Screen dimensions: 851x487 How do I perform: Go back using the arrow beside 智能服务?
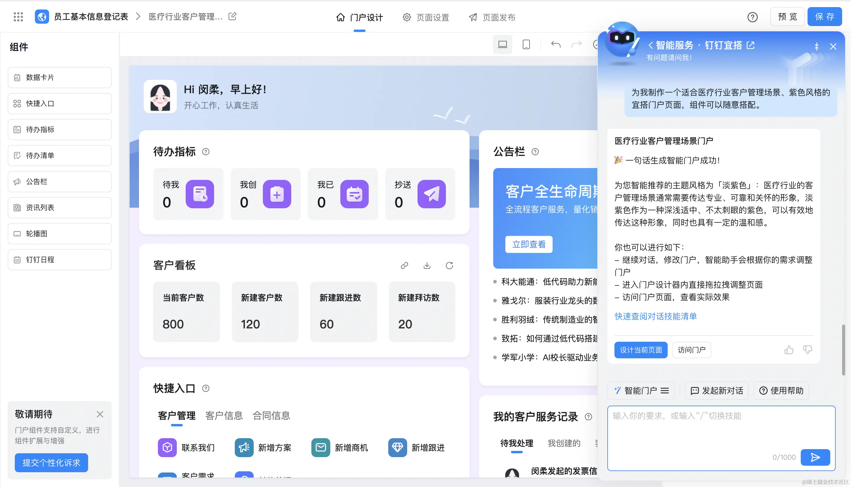coord(651,45)
